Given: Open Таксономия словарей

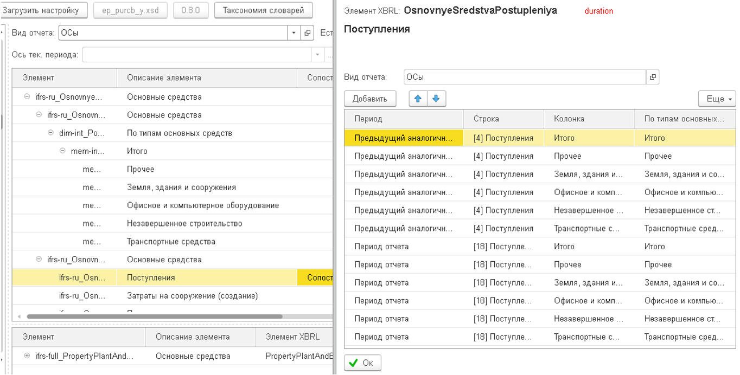Looking at the screenshot, I should coord(263,10).
